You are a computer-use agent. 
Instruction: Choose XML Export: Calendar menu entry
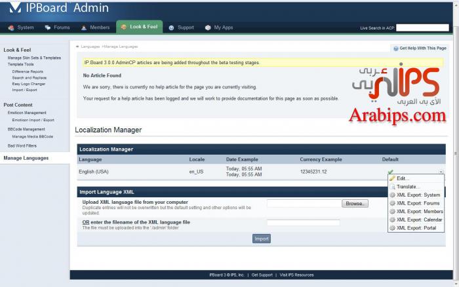pos(420,220)
